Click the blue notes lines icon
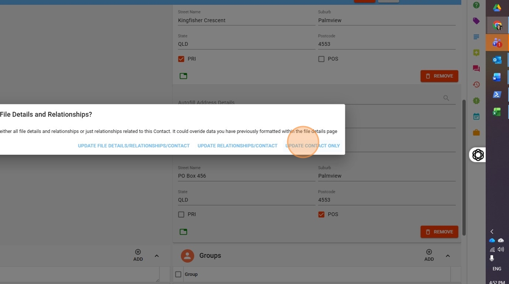Image resolution: width=509 pixels, height=284 pixels. [x=476, y=37]
